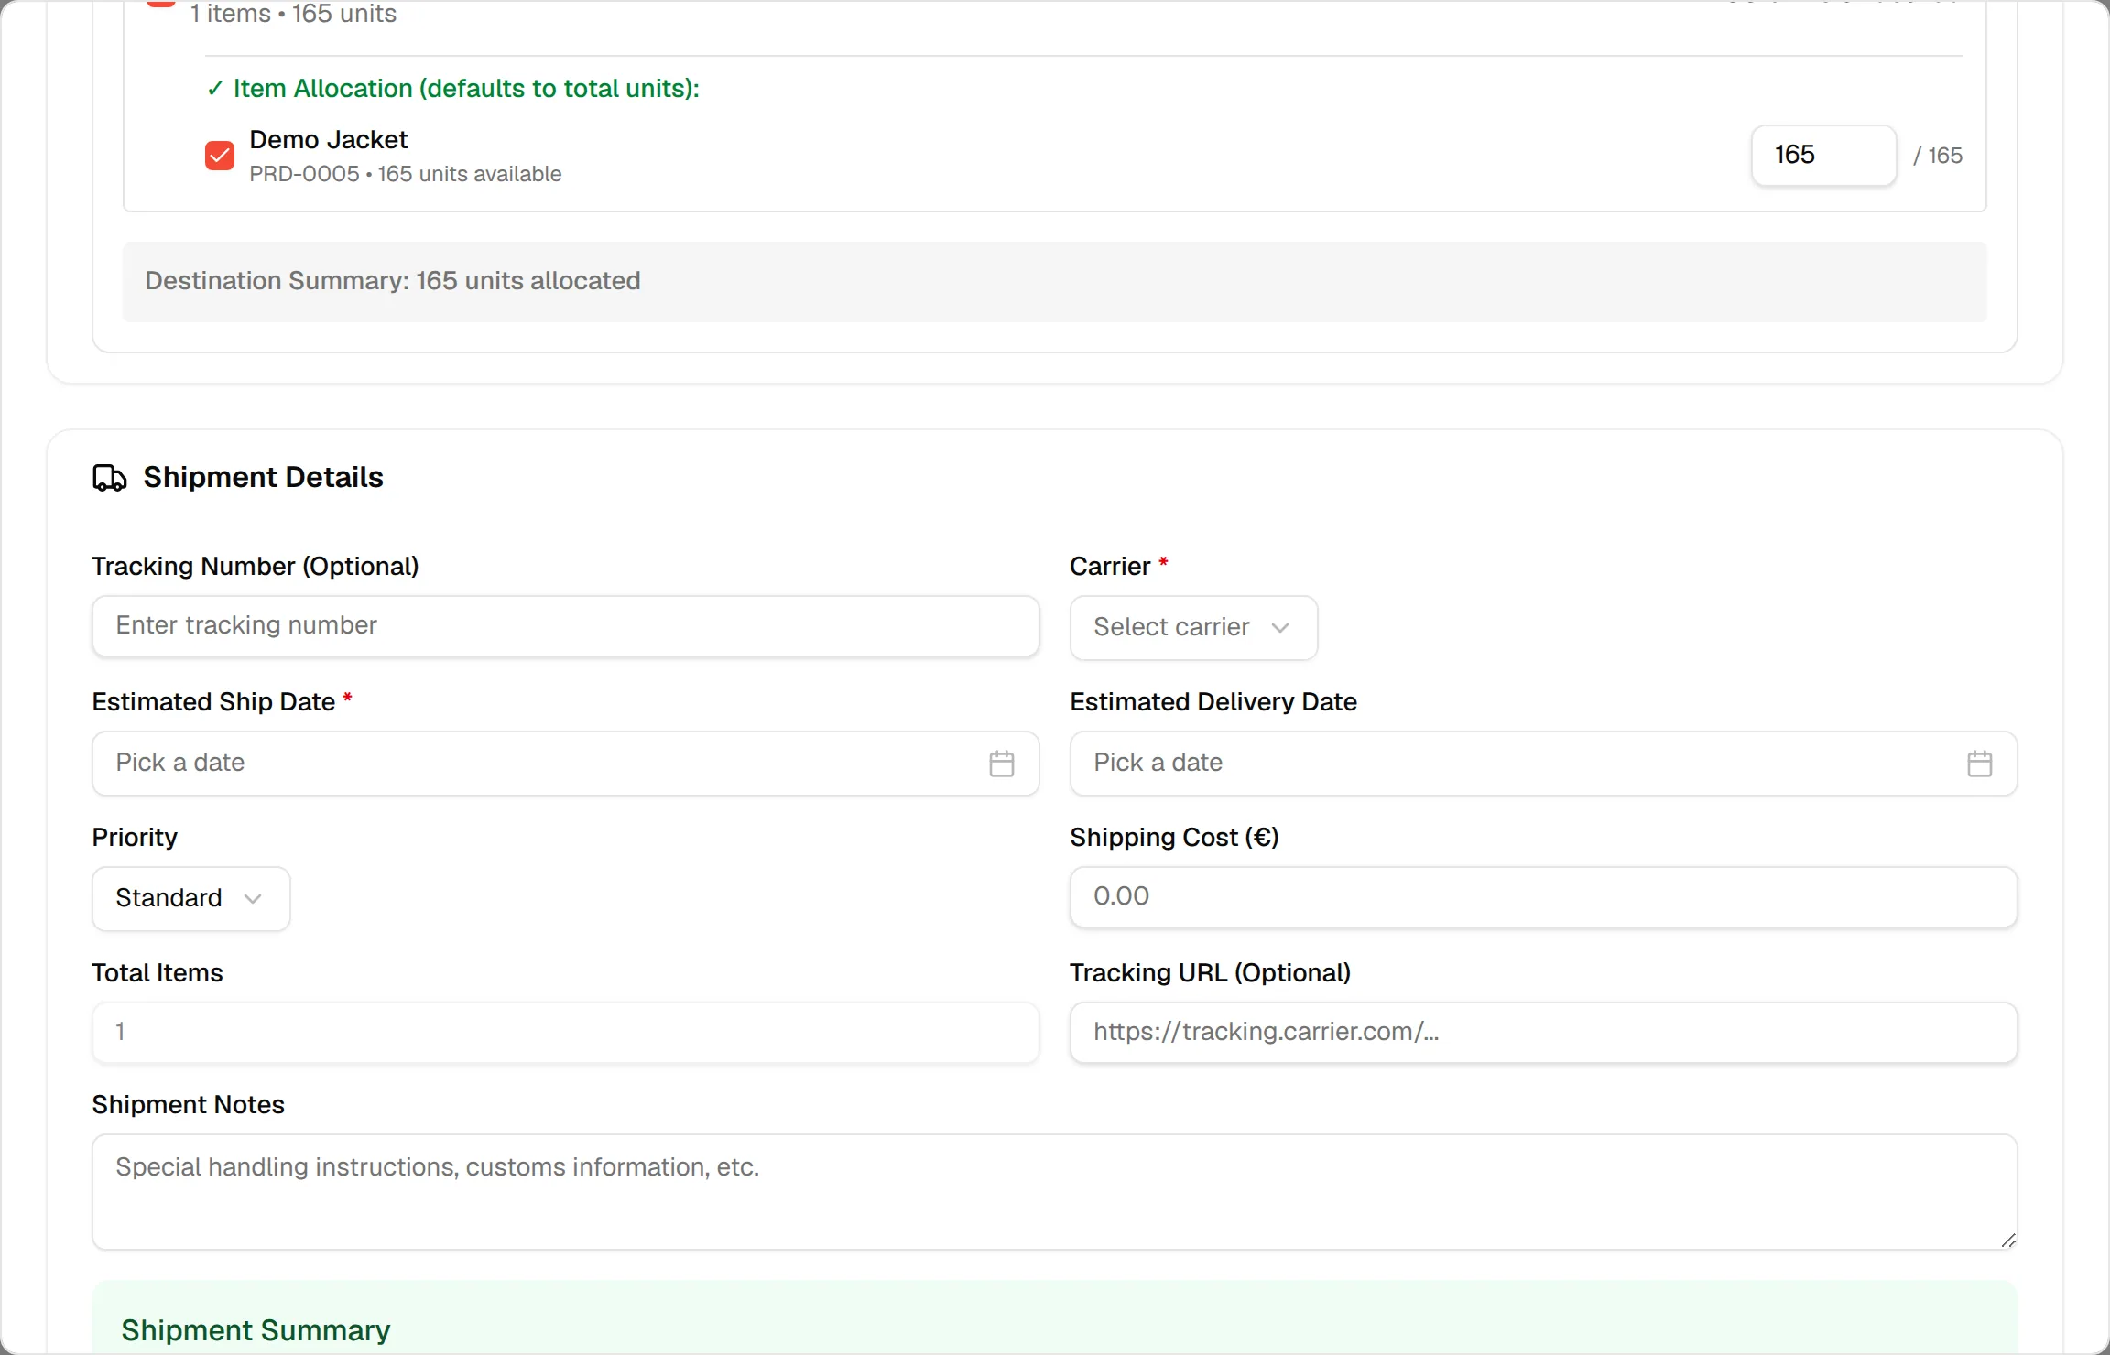This screenshot has height=1355, width=2110.
Task: Click the Demo Jacket allocation quantity field
Action: pos(1823,155)
